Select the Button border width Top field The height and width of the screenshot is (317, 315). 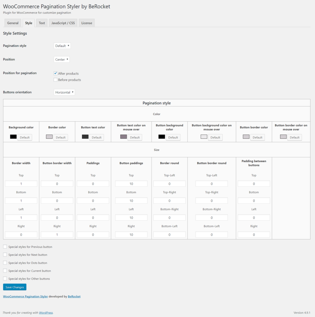[x=57, y=184]
